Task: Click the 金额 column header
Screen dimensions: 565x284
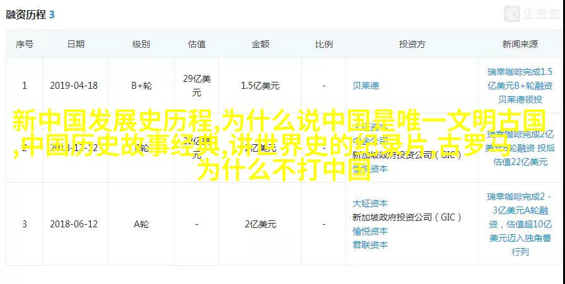Action: [260, 44]
